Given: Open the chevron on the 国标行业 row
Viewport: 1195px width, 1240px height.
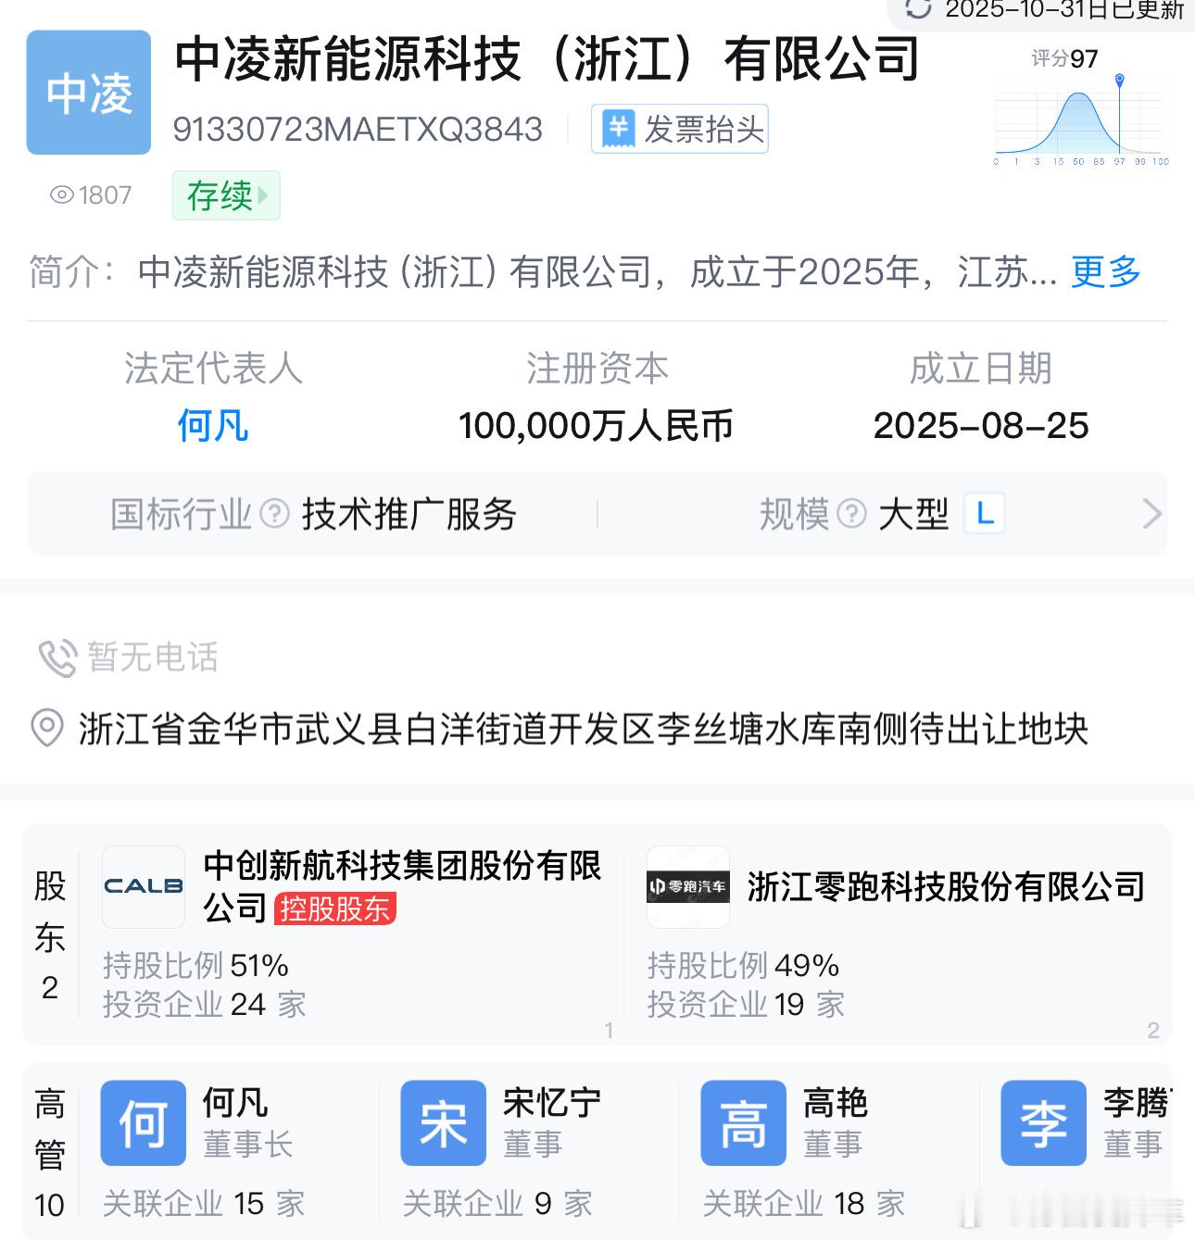Looking at the screenshot, I should click(x=1151, y=513).
